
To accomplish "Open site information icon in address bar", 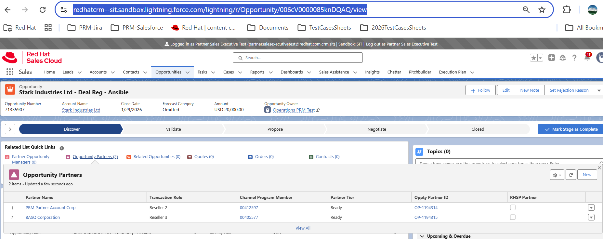I will click(64, 10).
